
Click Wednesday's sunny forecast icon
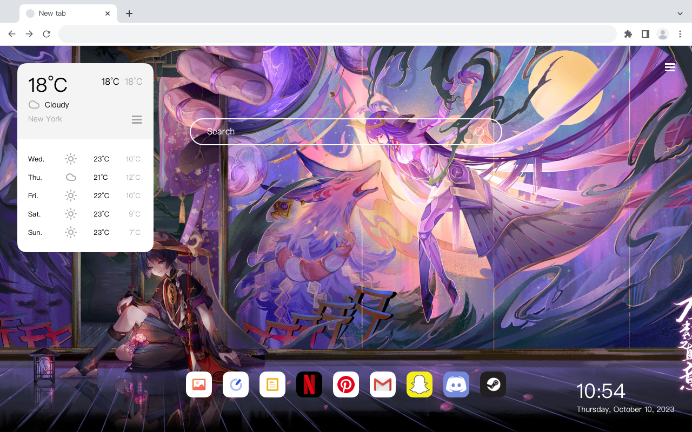[x=71, y=159]
